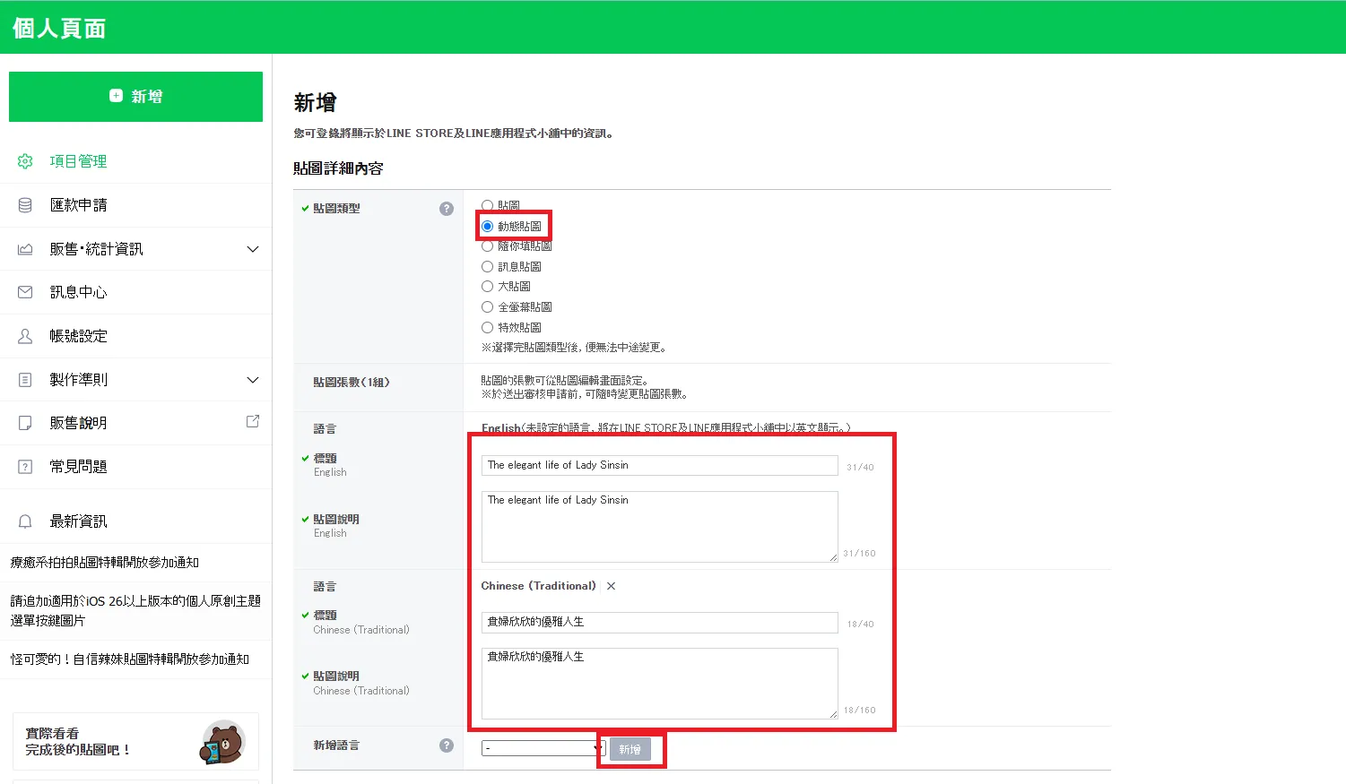Click the 個人頁面 header title
1346x784 pixels.
coord(59,29)
